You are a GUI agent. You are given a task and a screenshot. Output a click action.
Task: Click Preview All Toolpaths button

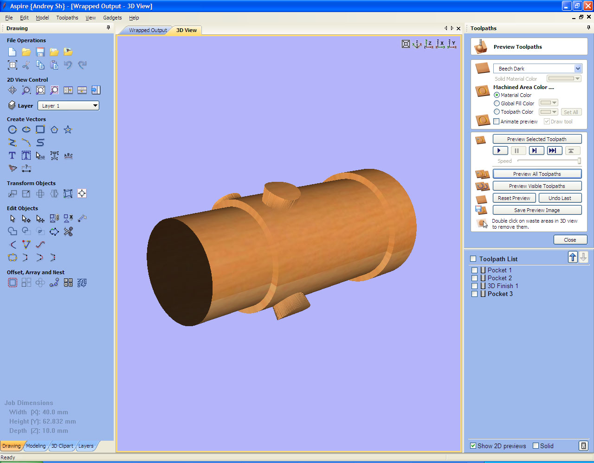point(537,174)
